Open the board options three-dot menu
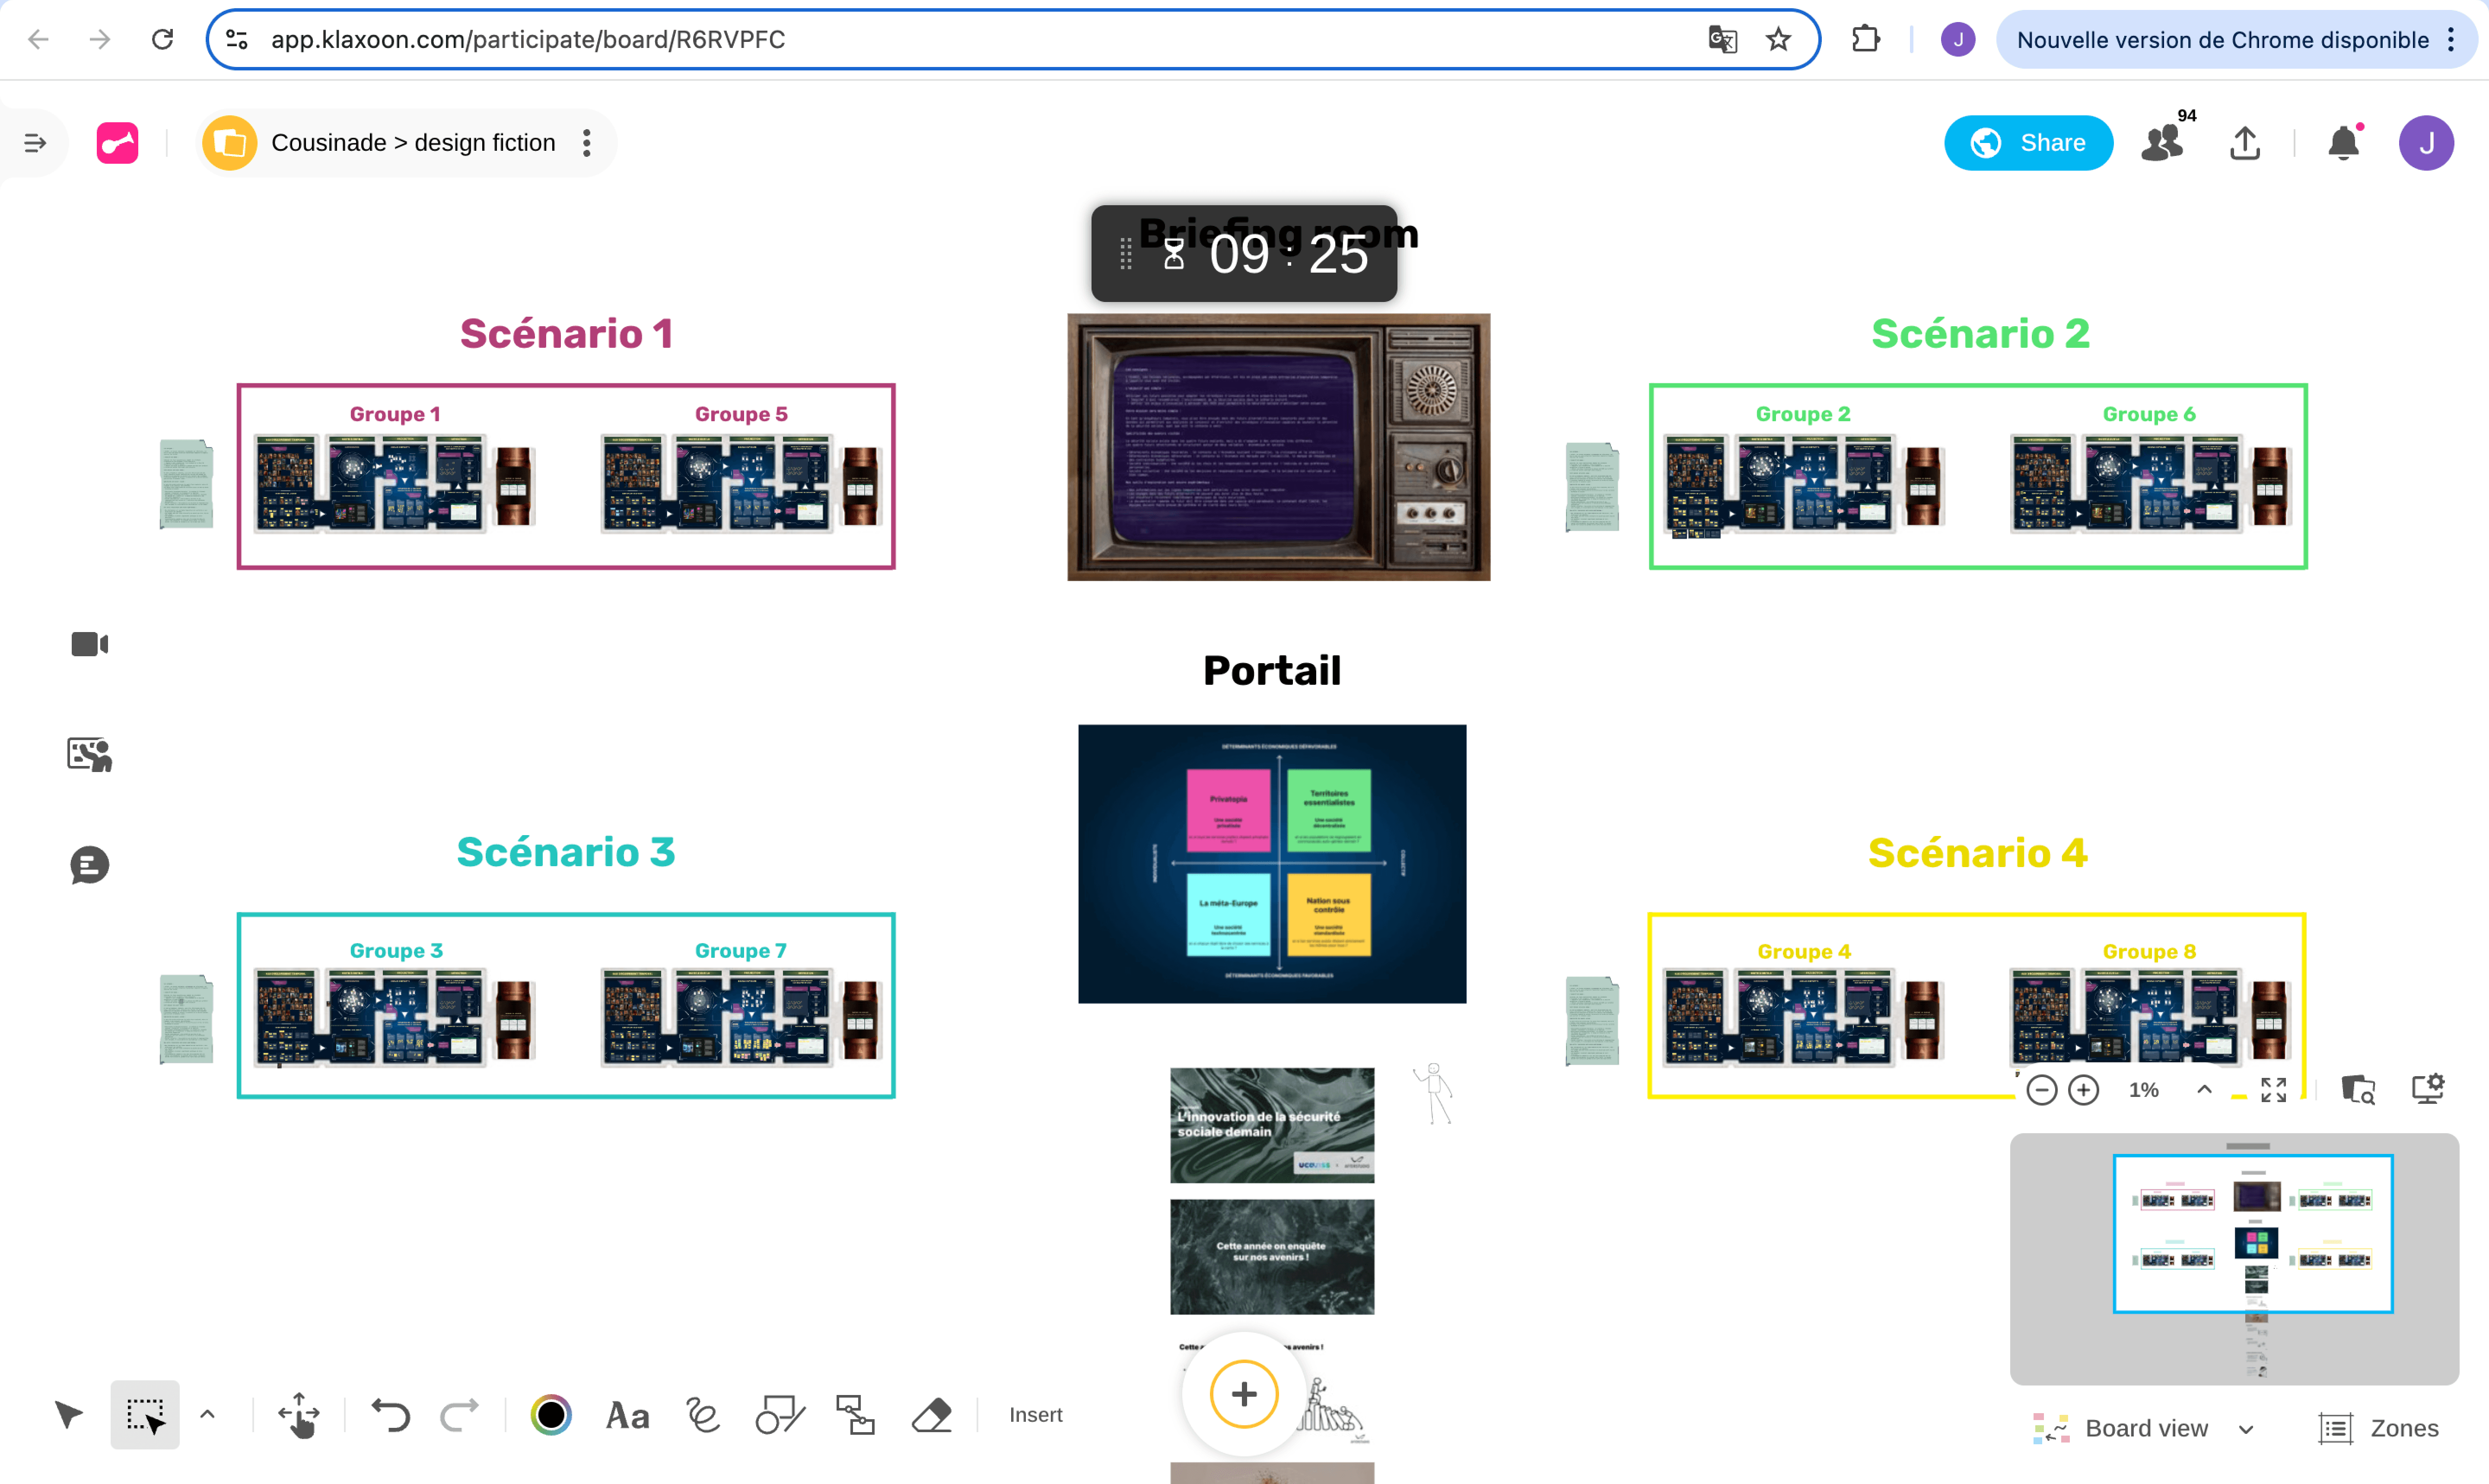The height and width of the screenshot is (1484, 2489). coord(587,143)
